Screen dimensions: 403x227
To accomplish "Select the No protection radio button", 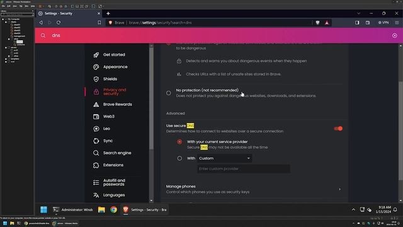I will click(168, 93).
